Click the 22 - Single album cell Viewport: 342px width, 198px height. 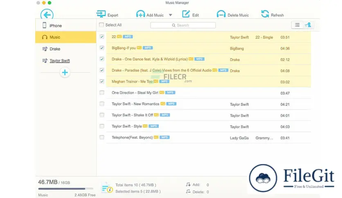pos(264,37)
